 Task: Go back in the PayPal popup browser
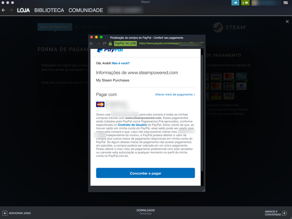click(92, 43)
